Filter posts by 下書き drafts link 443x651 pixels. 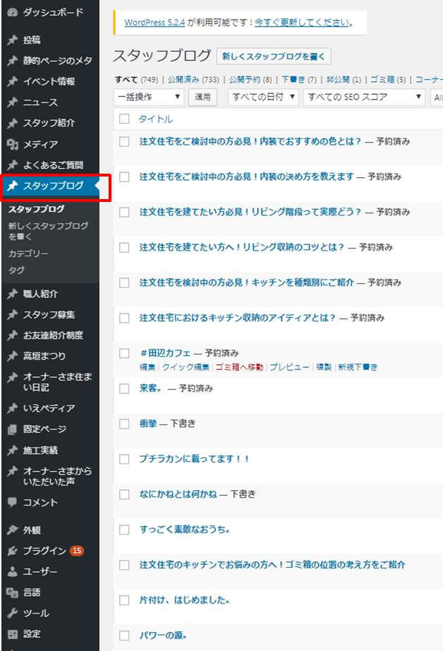(291, 80)
